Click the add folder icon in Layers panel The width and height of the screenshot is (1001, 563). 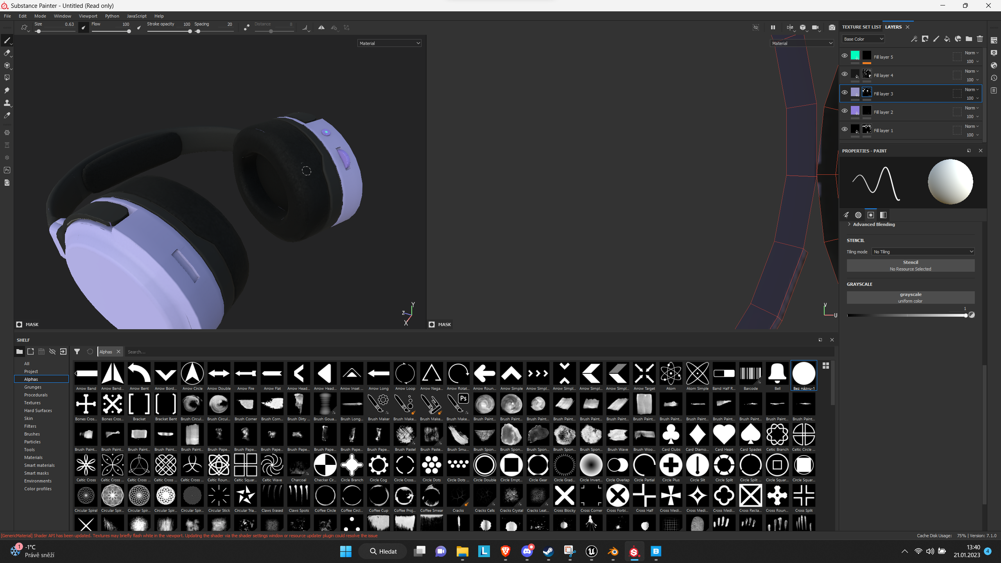click(969, 39)
